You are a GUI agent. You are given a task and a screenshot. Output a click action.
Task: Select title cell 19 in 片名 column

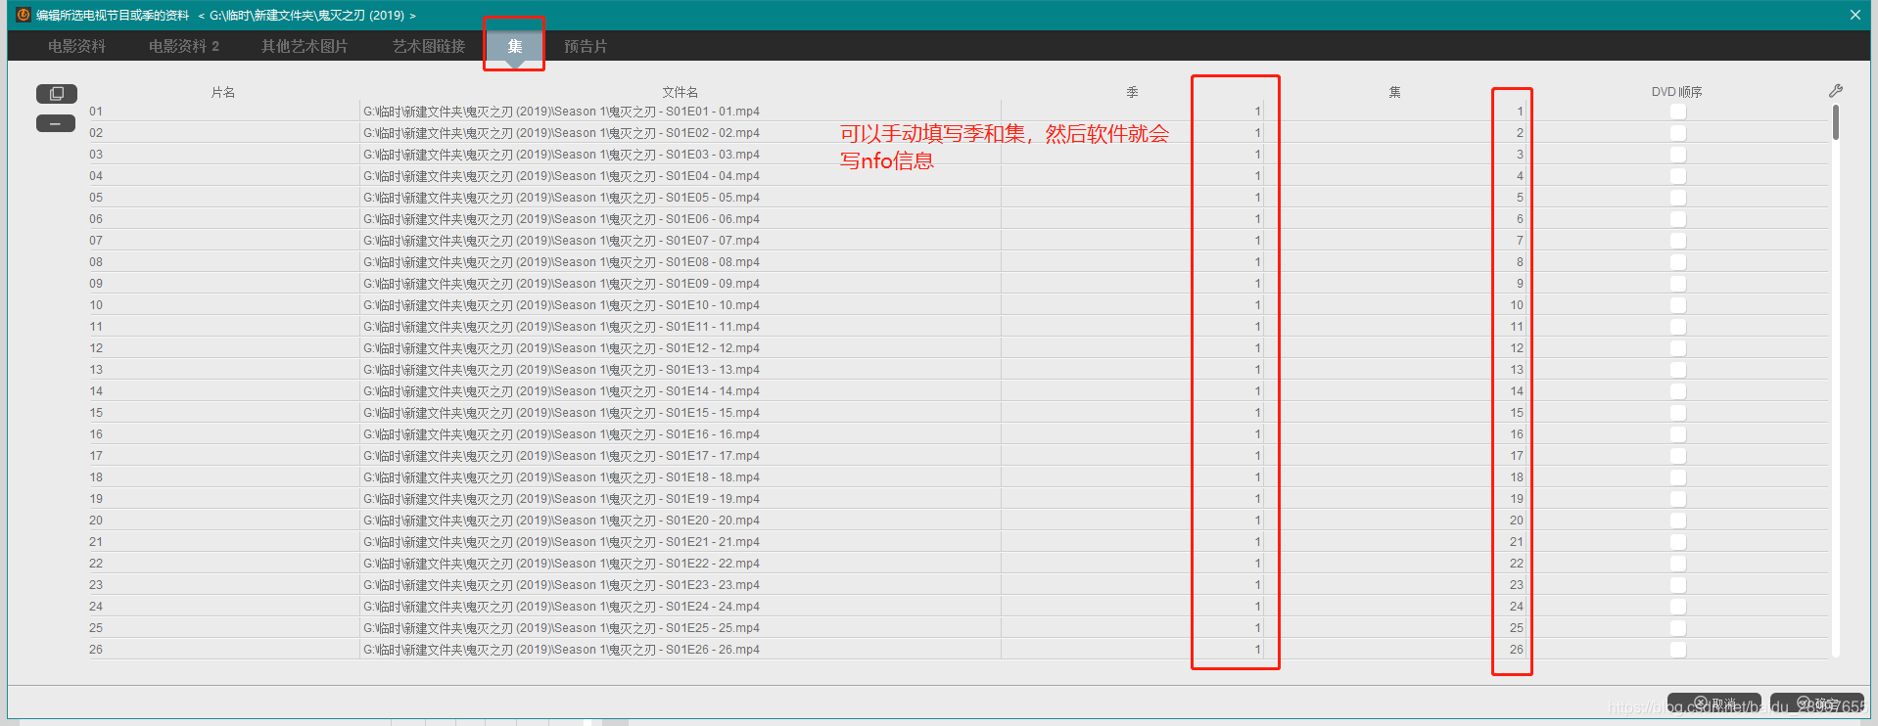[223, 499]
